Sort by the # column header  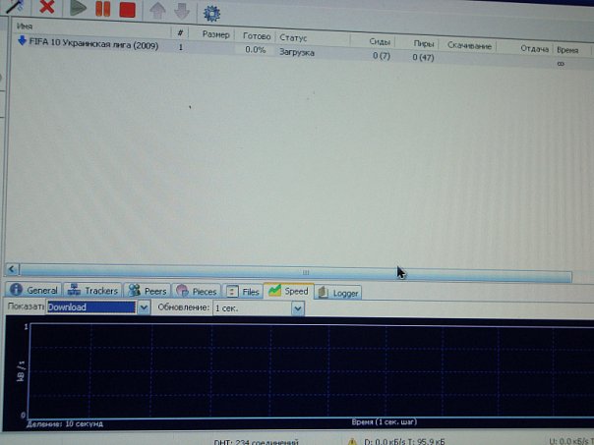pos(180,33)
